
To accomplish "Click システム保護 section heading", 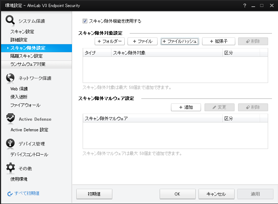I will click(x=32, y=21).
